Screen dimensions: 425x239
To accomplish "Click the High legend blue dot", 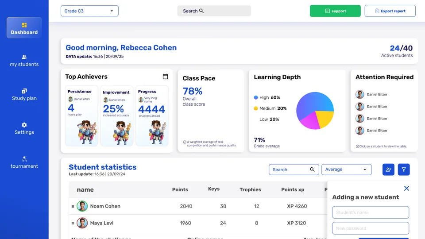I will click(255, 97).
